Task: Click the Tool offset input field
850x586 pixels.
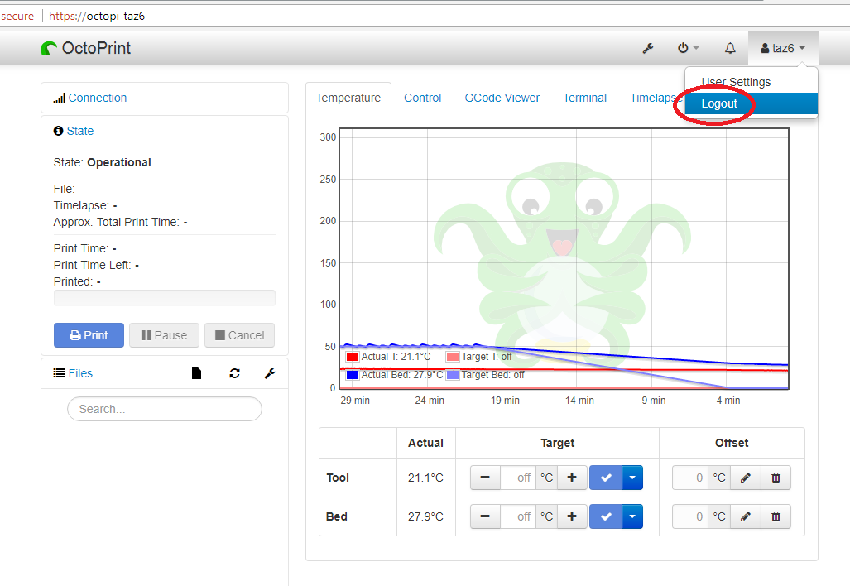Action: [x=690, y=478]
